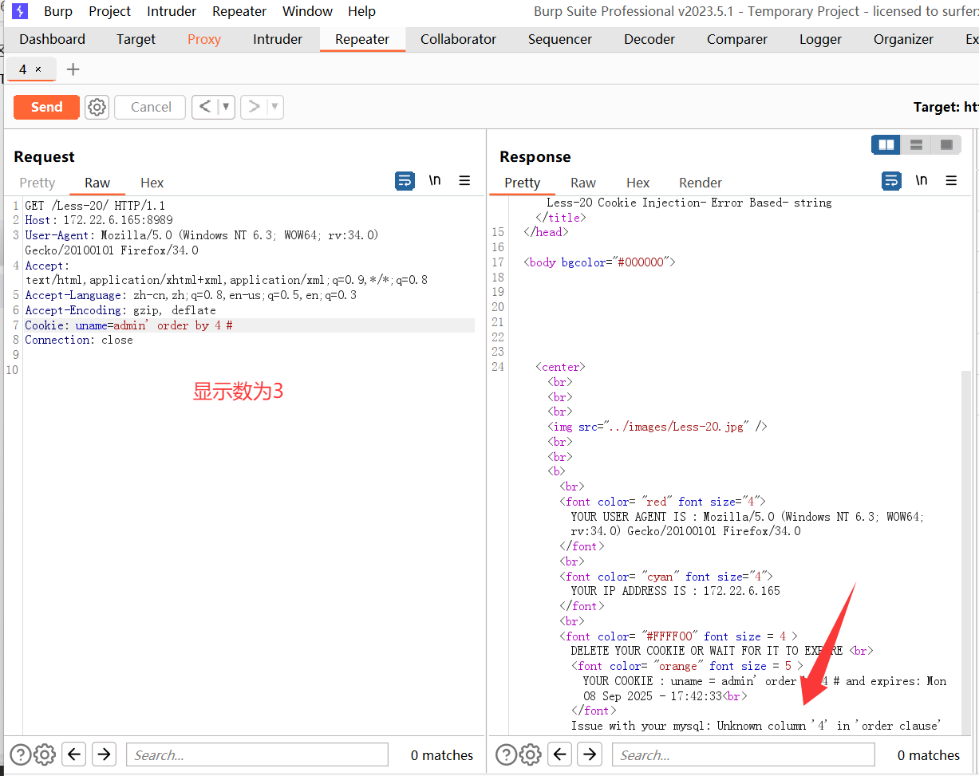Switch to the Target tab

point(136,39)
